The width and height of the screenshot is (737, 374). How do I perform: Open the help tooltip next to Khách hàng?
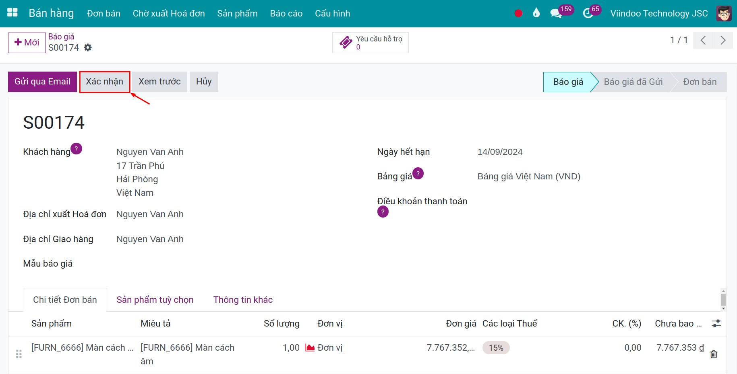pyautogui.click(x=77, y=148)
